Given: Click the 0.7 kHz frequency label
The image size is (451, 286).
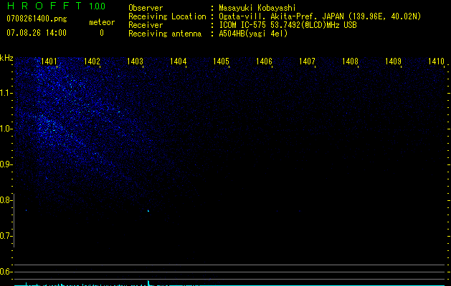Looking at the screenshot, I should click(x=6, y=236).
